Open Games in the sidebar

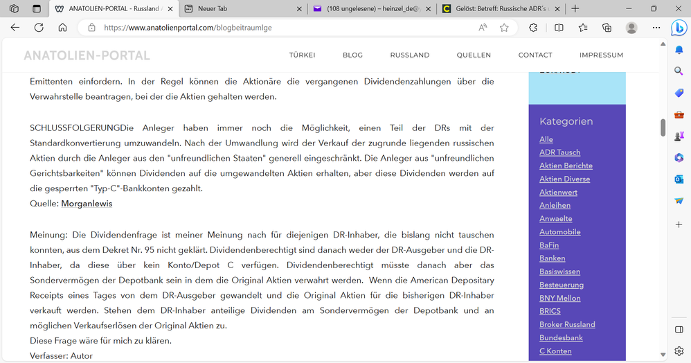[679, 136]
